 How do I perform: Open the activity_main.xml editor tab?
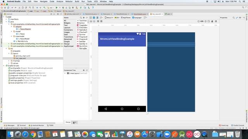(72, 14)
